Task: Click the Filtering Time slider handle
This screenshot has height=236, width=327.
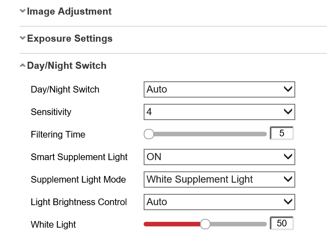Action: click(x=149, y=134)
